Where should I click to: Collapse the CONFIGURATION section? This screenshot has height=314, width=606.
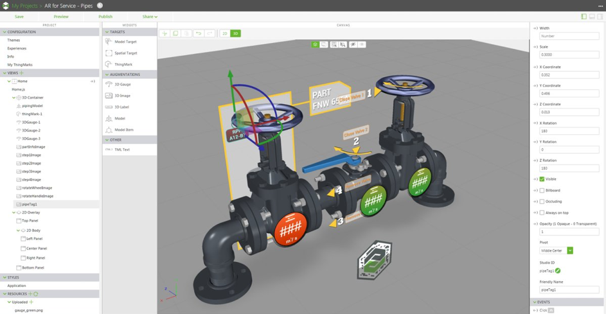point(4,31)
